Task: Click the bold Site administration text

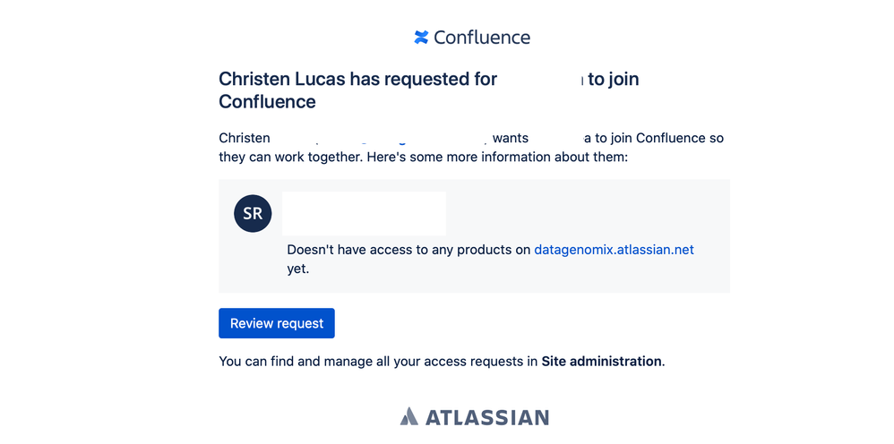Action: [x=601, y=362]
